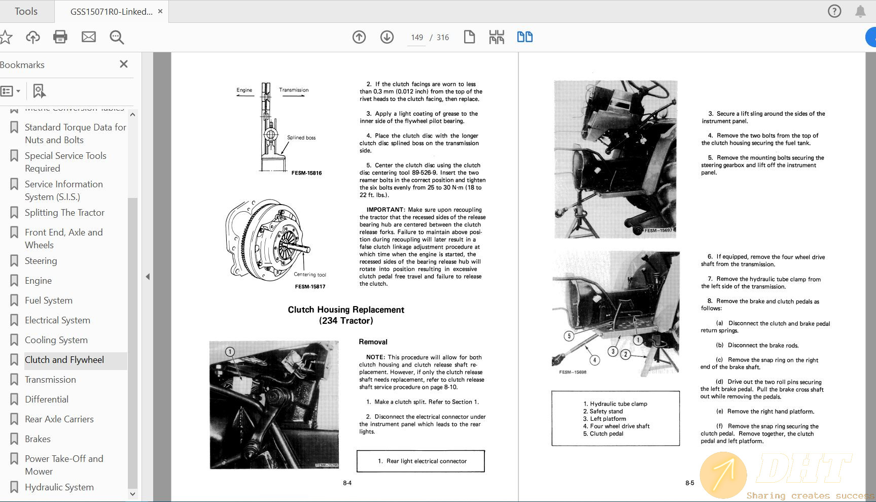The height and width of the screenshot is (502, 876).
Task: Toggle single page view icon
Action: [469, 37]
